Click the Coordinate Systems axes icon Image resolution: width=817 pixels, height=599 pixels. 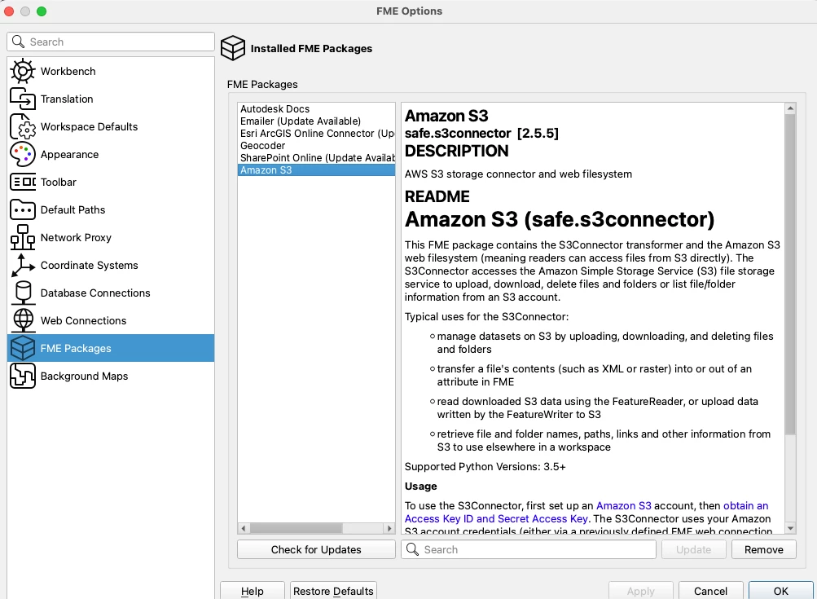pyautogui.click(x=23, y=265)
